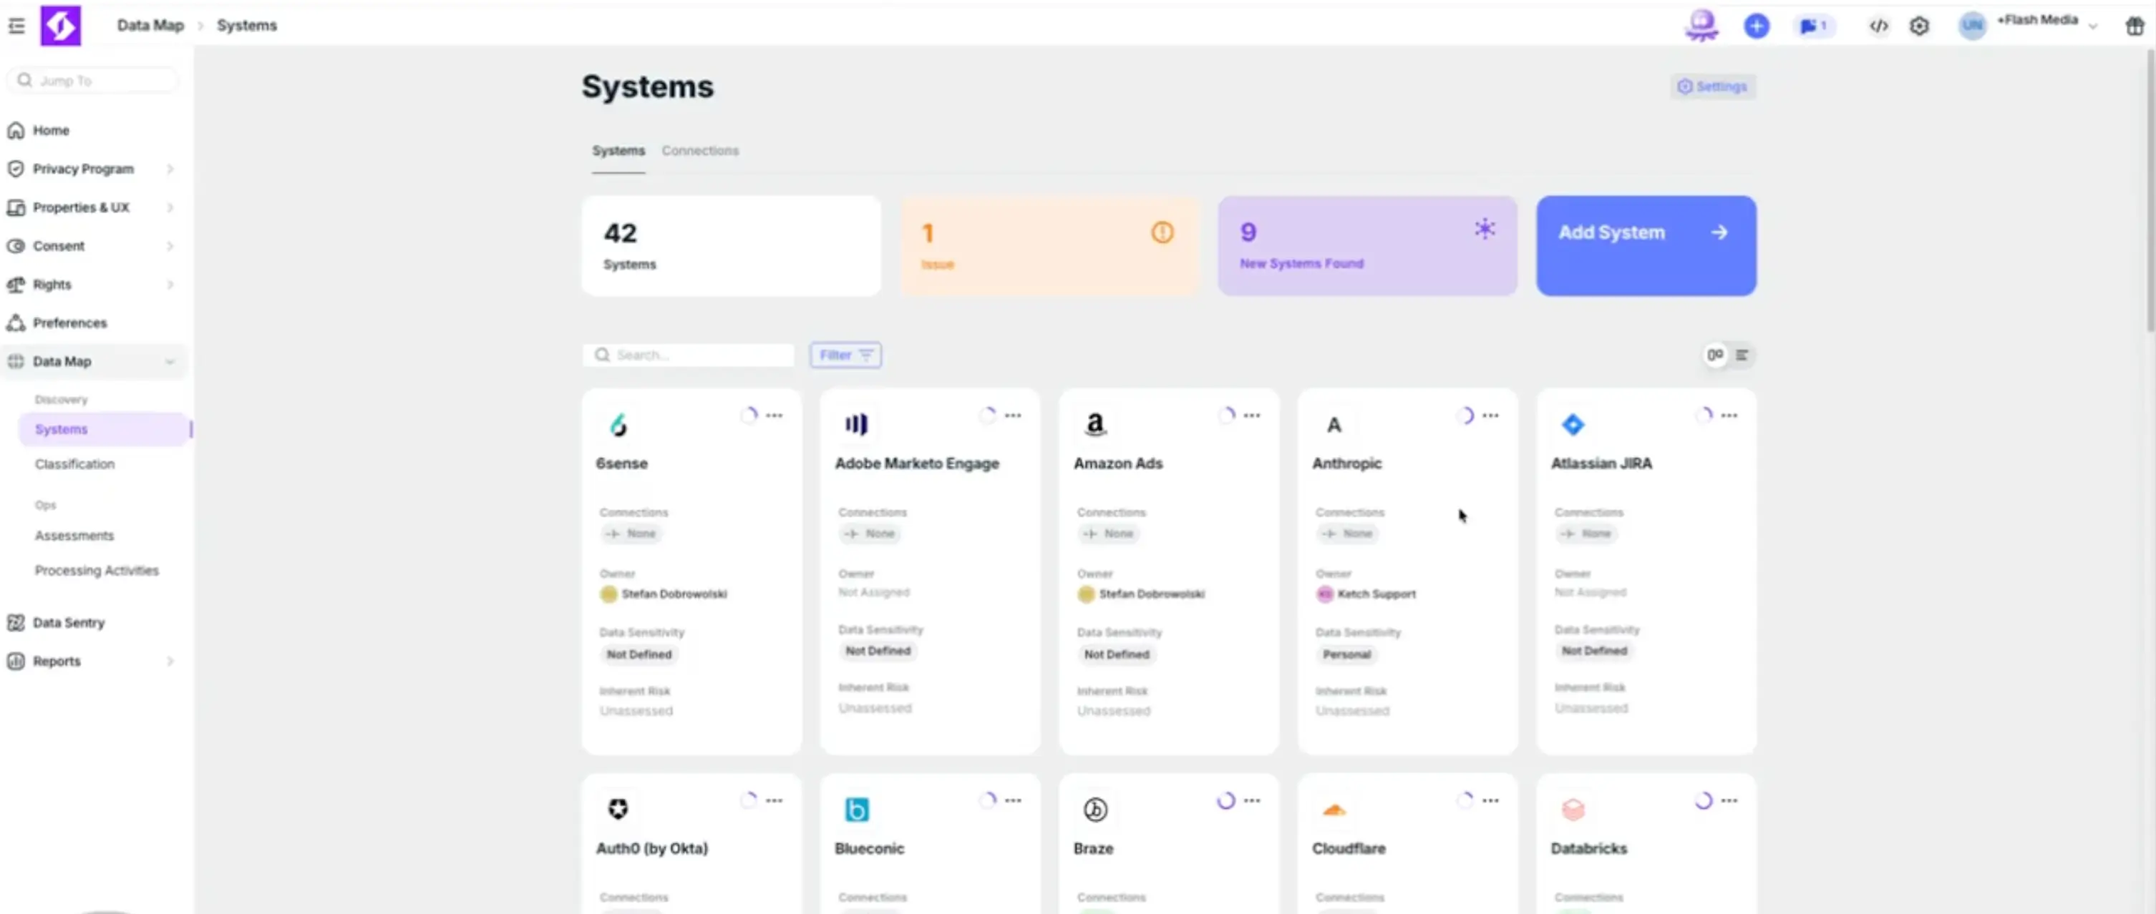Screen dimensions: 2156x914
Task: Open the Braze card more options
Action: [x=1251, y=800]
